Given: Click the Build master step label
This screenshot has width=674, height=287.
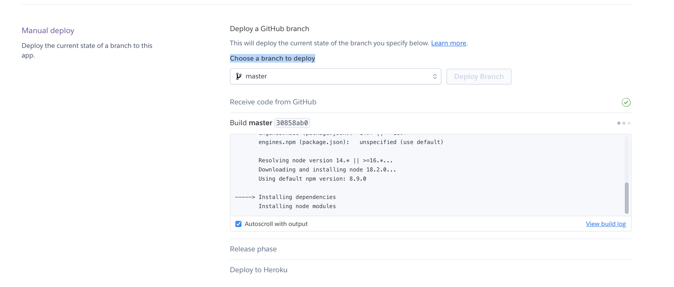Looking at the screenshot, I should 251,123.
